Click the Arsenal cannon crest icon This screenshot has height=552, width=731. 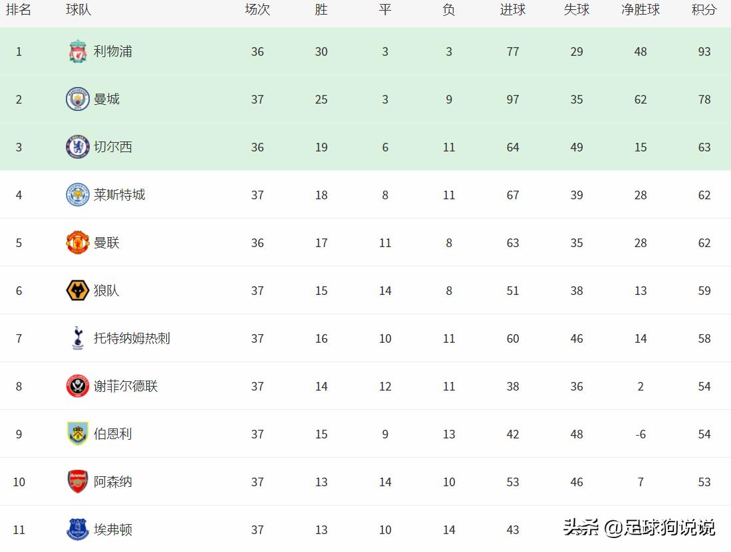[x=78, y=482]
